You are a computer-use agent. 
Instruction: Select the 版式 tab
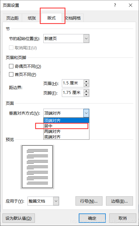coord(52,18)
